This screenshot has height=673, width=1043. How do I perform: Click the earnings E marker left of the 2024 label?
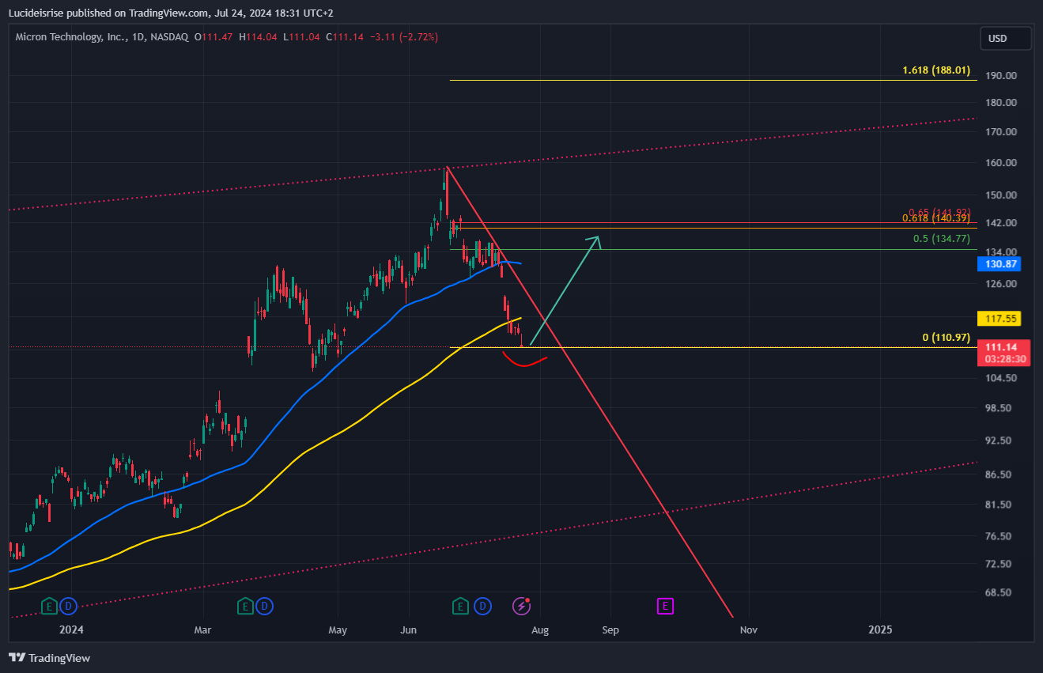click(49, 607)
